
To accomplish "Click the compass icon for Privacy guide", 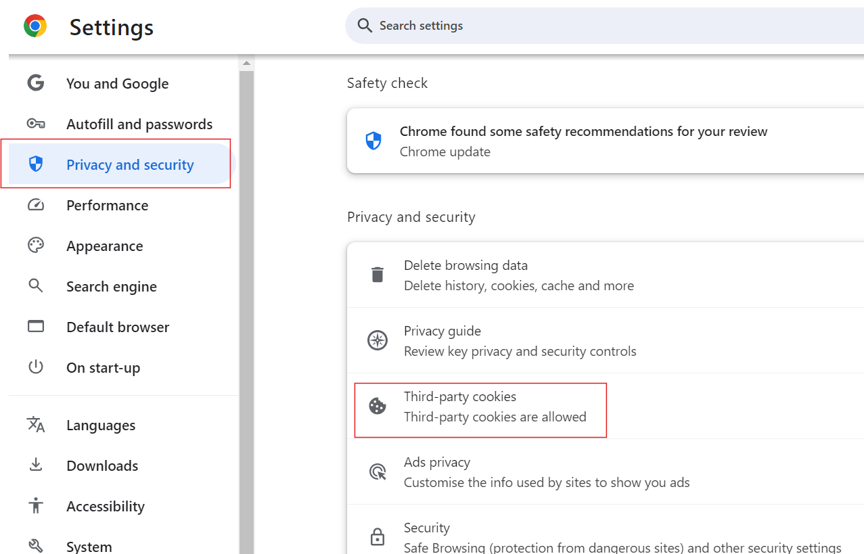I will (377, 340).
